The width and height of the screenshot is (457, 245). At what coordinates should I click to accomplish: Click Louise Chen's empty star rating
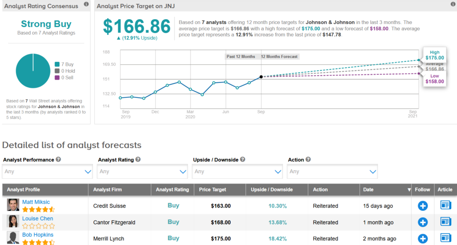click(38, 226)
